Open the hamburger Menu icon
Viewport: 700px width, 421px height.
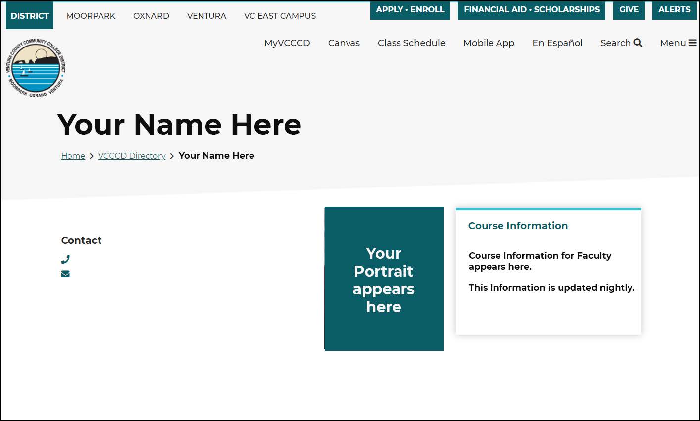(x=694, y=43)
